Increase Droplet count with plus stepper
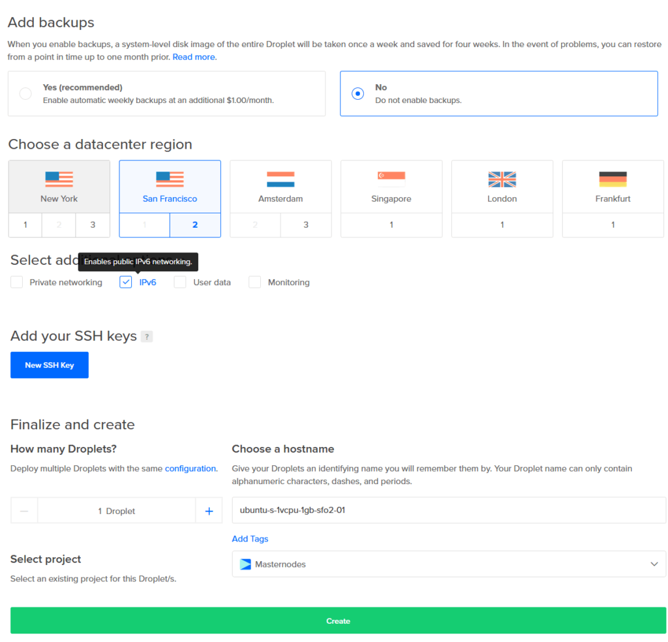This screenshot has height=642, width=668. click(209, 510)
